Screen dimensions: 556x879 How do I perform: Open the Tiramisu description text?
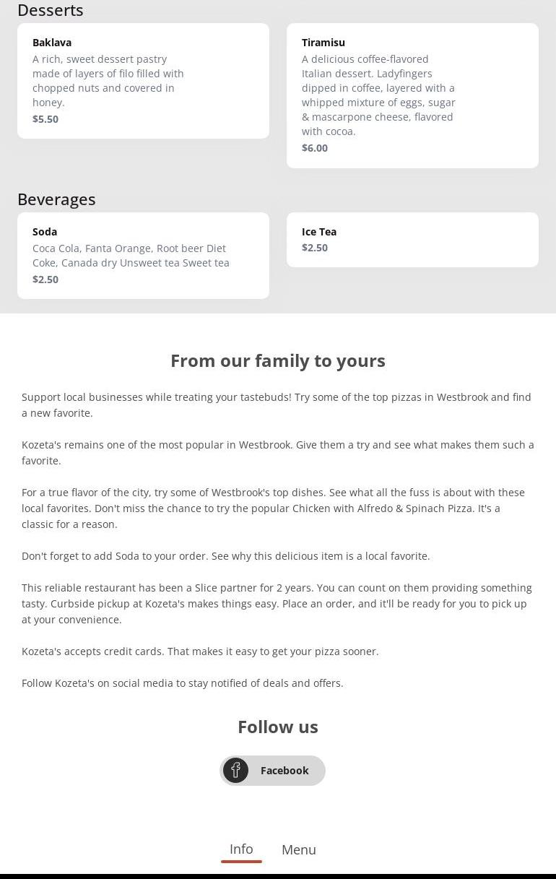click(378, 95)
